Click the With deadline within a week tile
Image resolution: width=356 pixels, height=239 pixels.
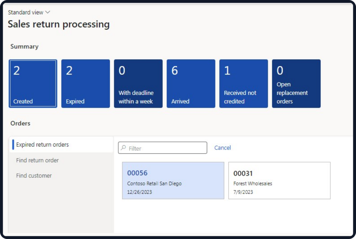pyautogui.click(x=138, y=83)
